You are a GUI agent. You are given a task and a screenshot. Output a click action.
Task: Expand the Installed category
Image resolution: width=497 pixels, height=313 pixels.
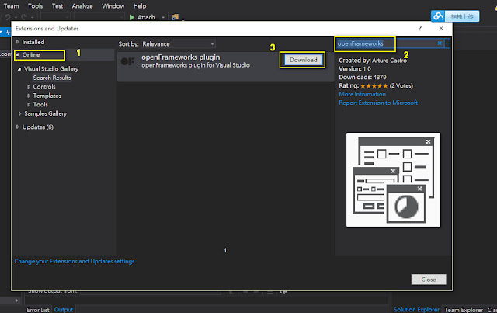(17, 42)
